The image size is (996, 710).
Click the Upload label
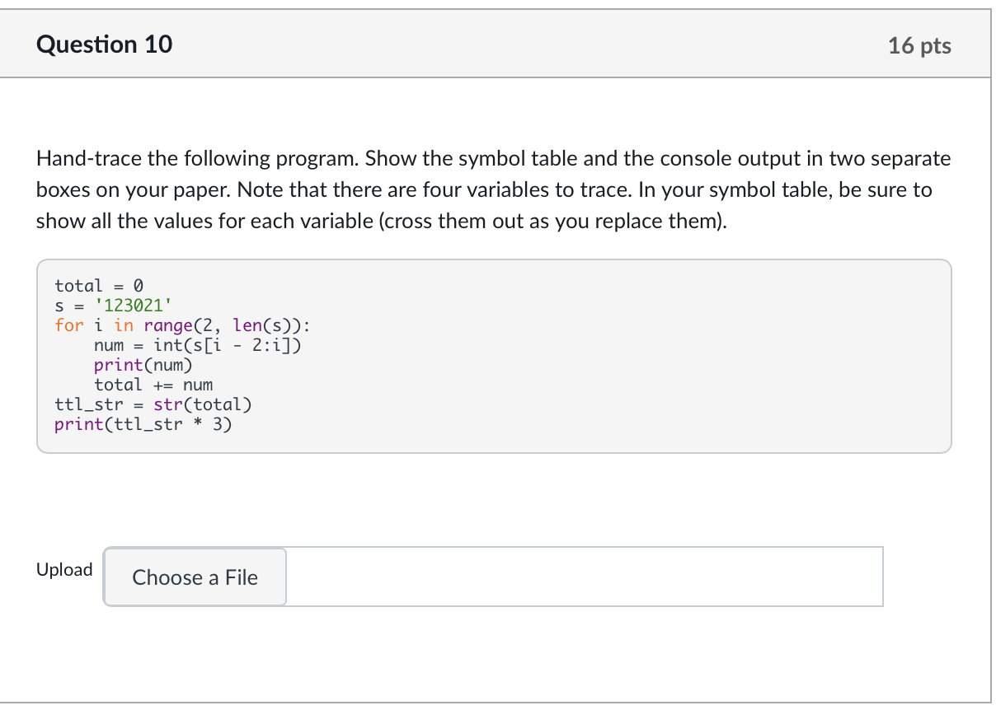(x=64, y=570)
